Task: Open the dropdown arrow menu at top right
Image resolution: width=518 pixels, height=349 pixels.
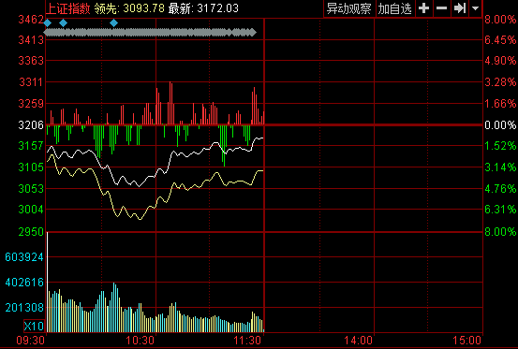Action: (476, 8)
